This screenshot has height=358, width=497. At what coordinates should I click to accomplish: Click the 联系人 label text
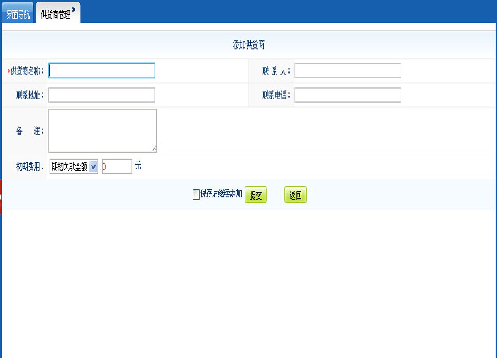[276, 71]
